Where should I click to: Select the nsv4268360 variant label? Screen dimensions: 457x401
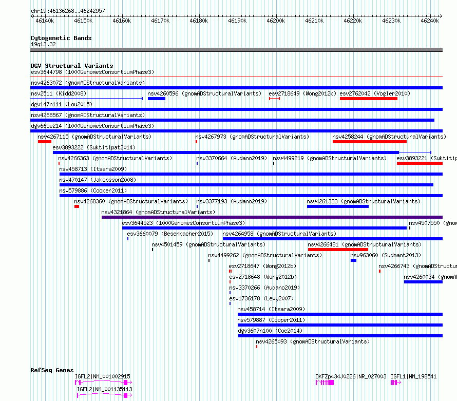click(131, 201)
